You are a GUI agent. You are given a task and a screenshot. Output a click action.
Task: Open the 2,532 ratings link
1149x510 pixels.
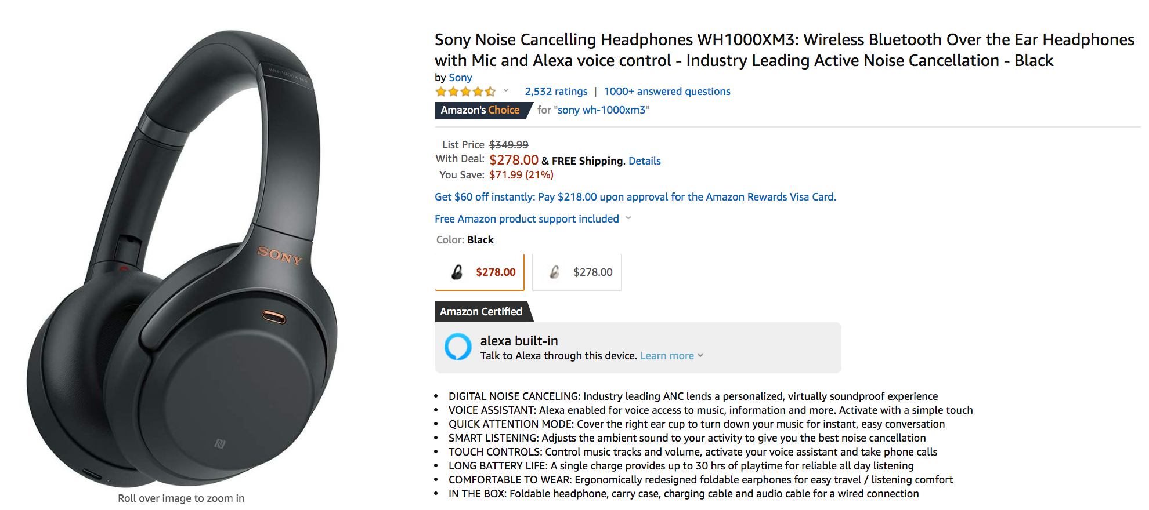coord(556,92)
